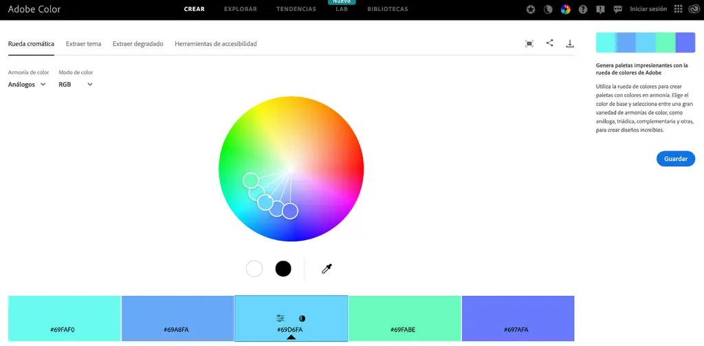Viewport: 704px width, 346px height.
Task: Click the color wheel icon in header
Action: coord(565,10)
